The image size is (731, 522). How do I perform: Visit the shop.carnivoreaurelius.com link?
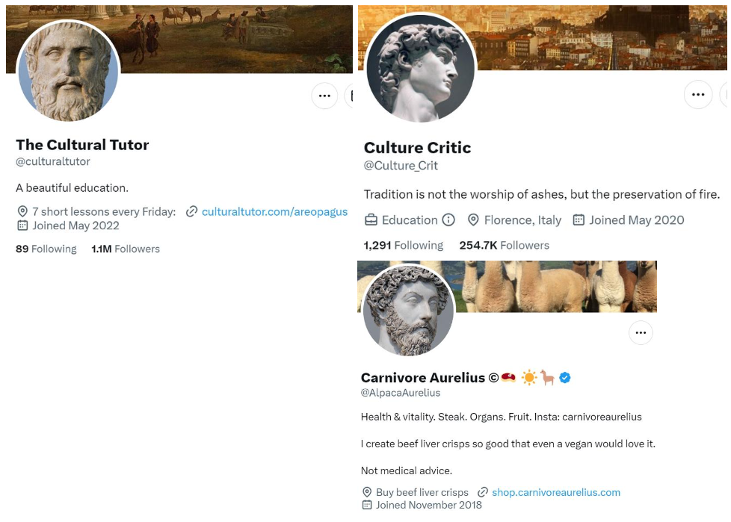coord(556,492)
